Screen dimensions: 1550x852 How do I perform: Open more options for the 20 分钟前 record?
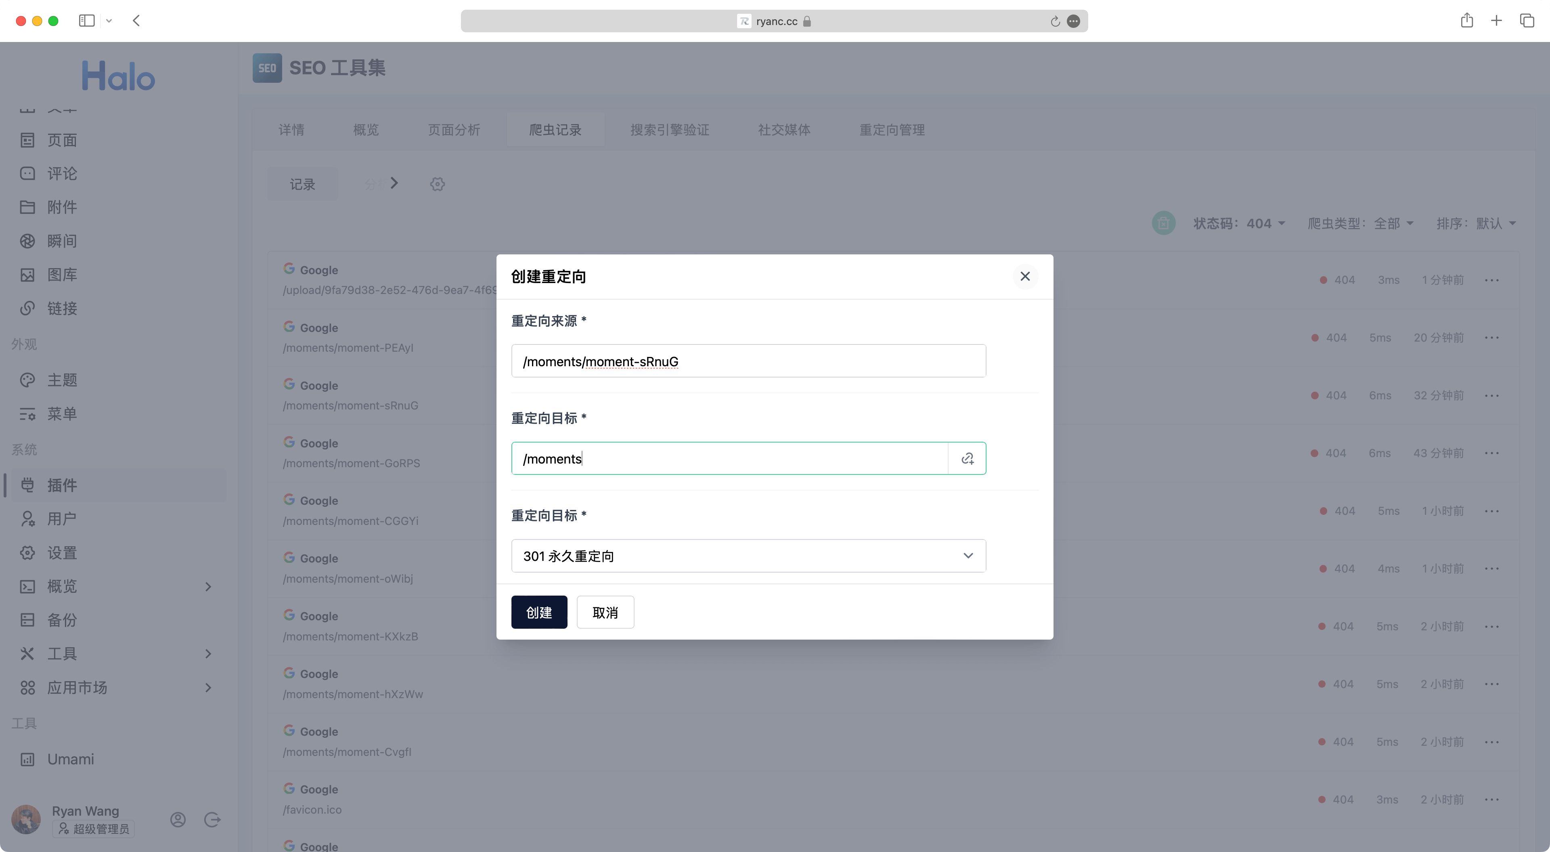(1491, 338)
